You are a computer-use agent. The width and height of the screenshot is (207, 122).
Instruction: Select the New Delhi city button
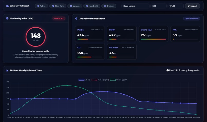tap(92, 6)
